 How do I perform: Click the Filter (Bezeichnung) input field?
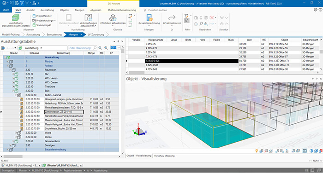pos(82,48)
